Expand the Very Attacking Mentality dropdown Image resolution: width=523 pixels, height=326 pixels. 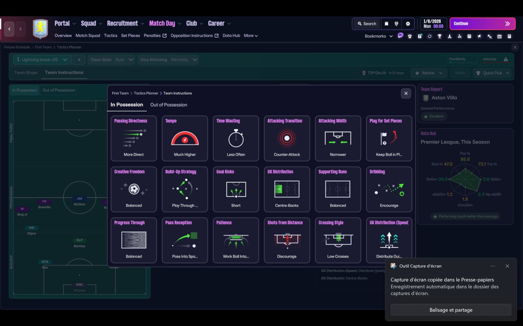(x=169, y=59)
